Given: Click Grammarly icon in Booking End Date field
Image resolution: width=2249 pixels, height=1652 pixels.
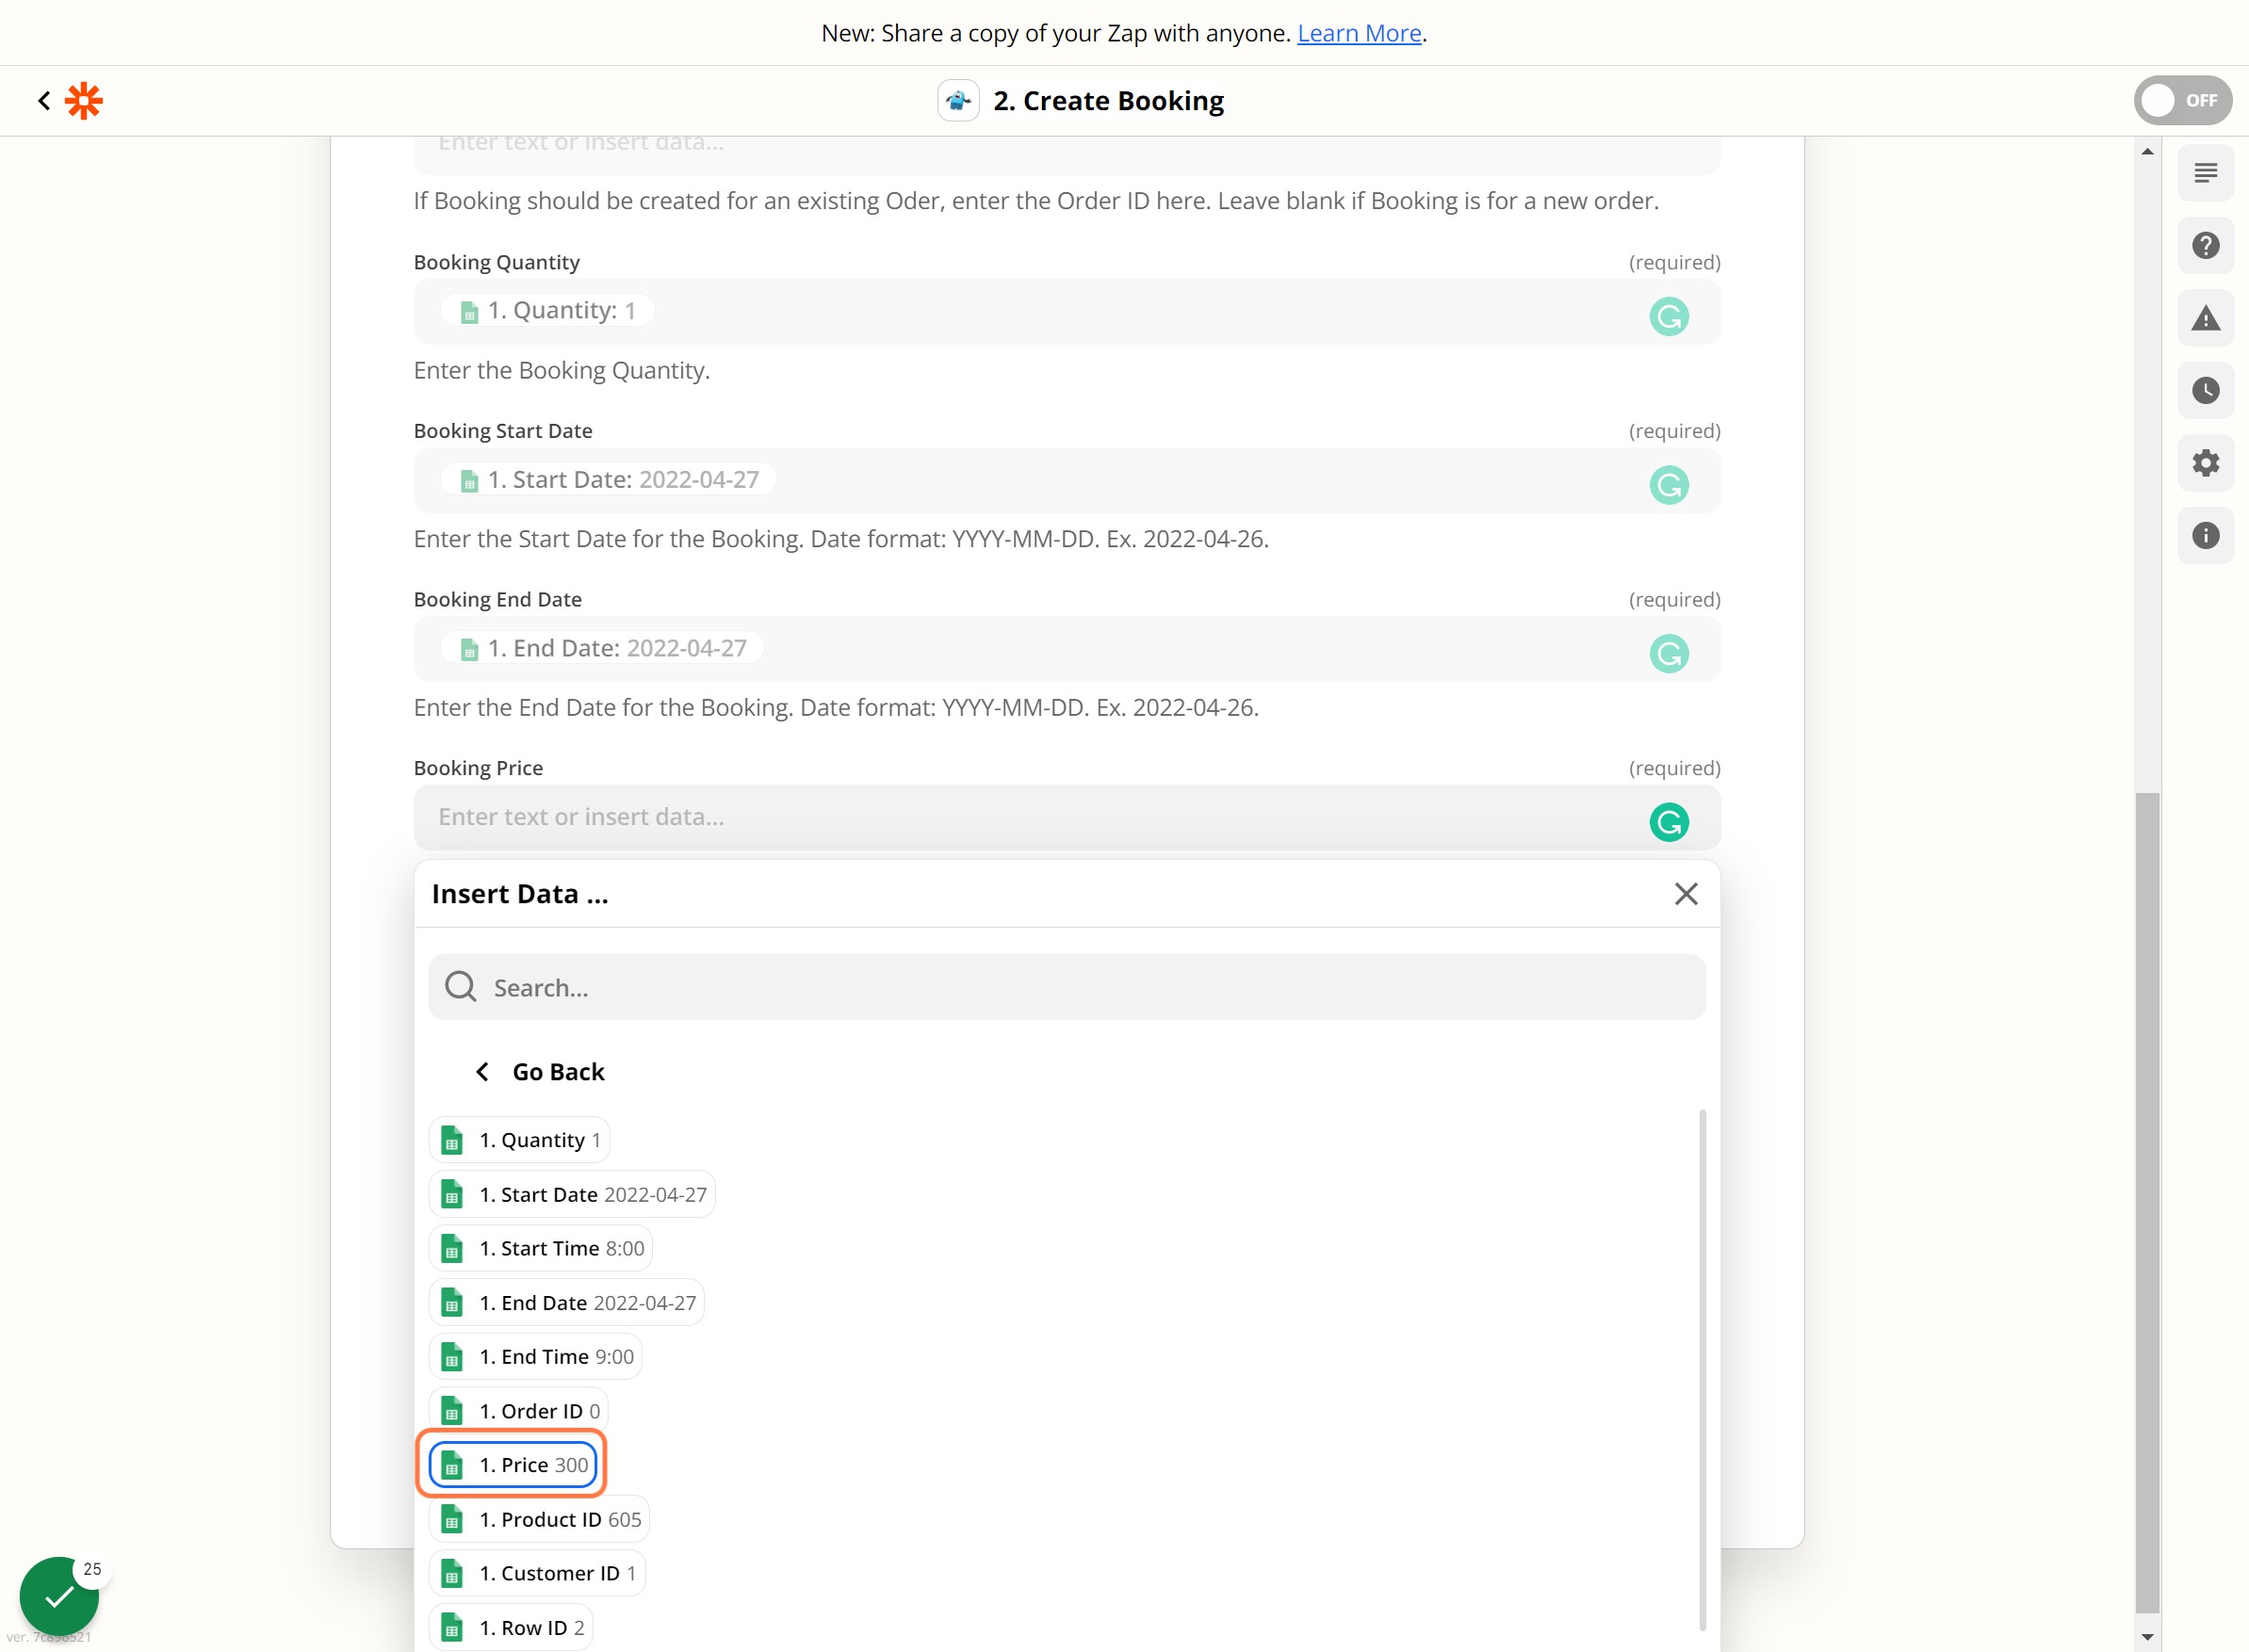Looking at the screenshot, I should [1669, 653].
